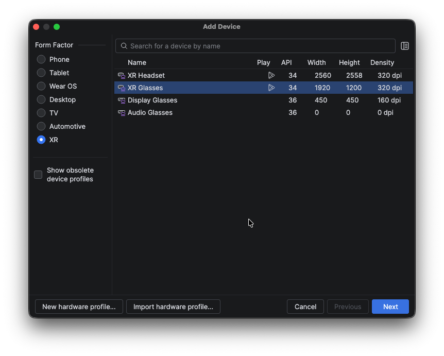The image size is (444, 356).
Task: Click Import hardware profile button
Action: (x=173, y=307)
